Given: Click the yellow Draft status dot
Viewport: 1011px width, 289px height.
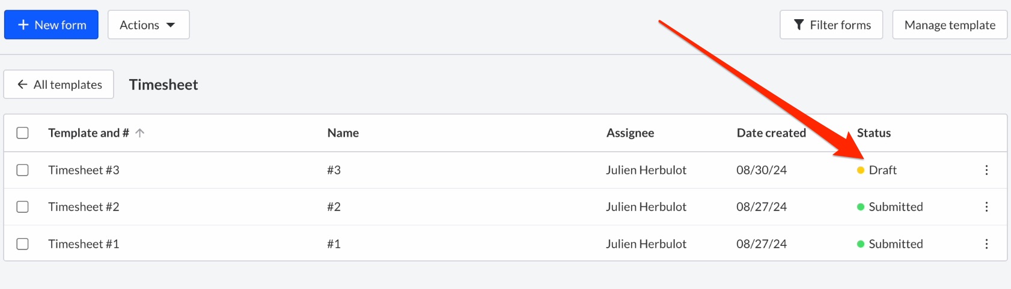Looking at the screenshot, I should [x=861, y=170].
